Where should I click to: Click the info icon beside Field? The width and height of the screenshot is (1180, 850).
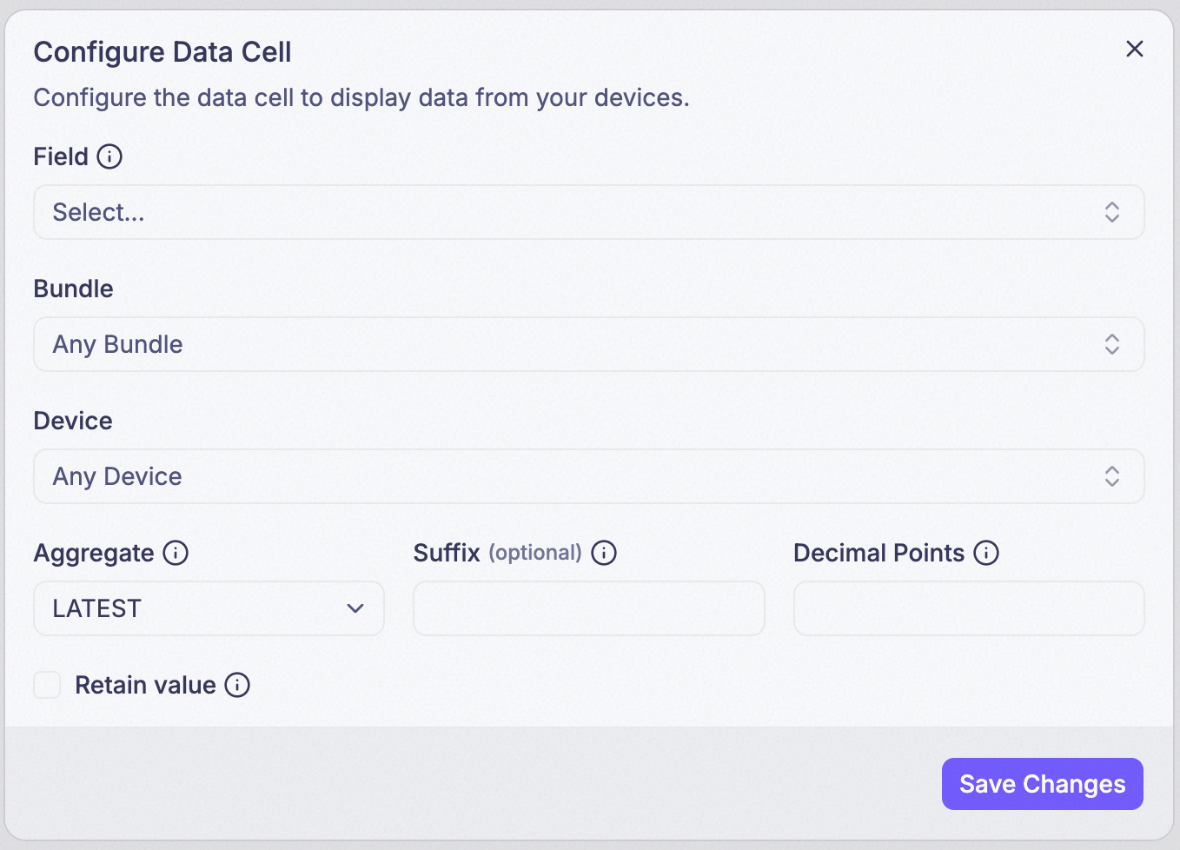(109, 156)
